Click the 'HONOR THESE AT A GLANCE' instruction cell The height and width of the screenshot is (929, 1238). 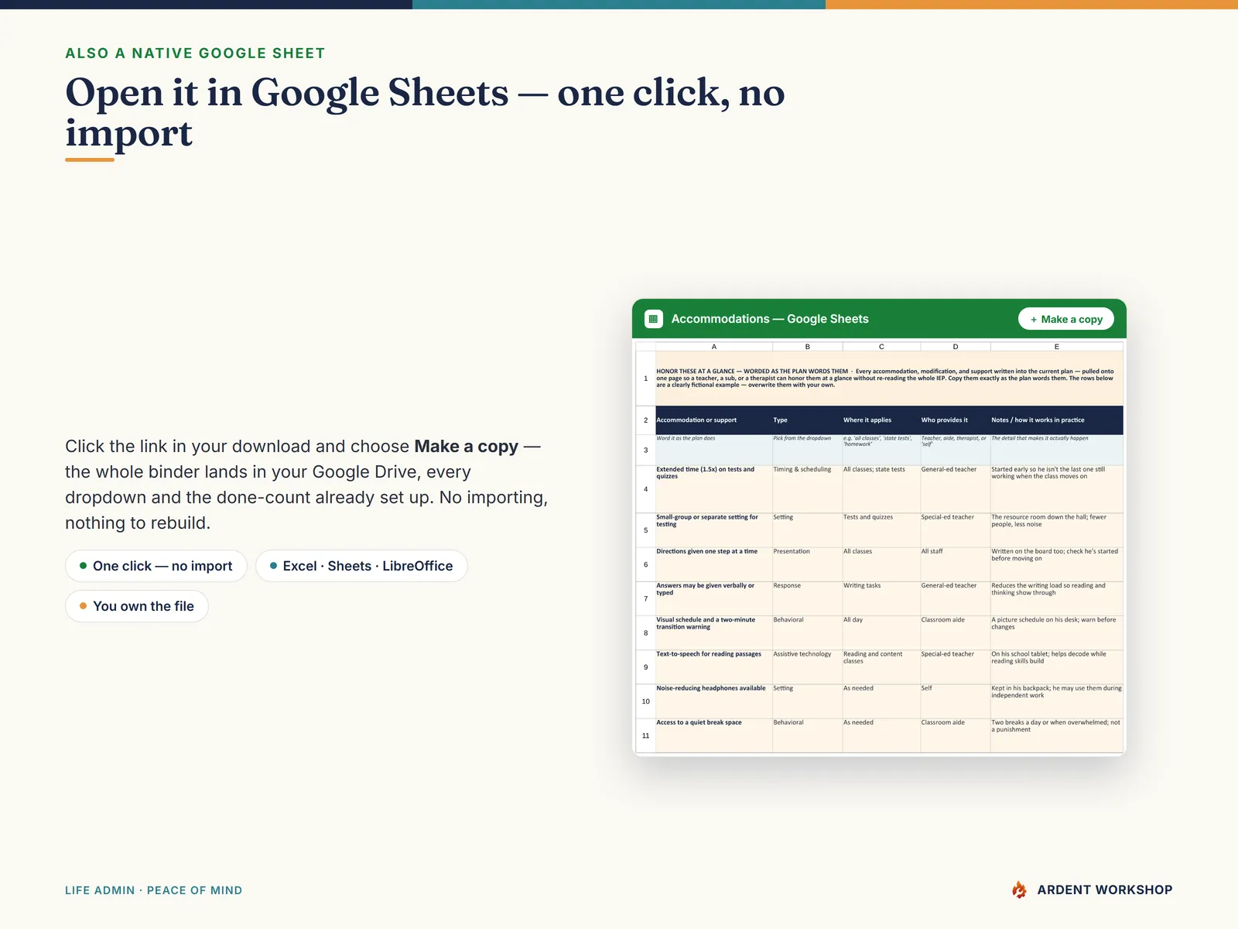pos(889,379)
